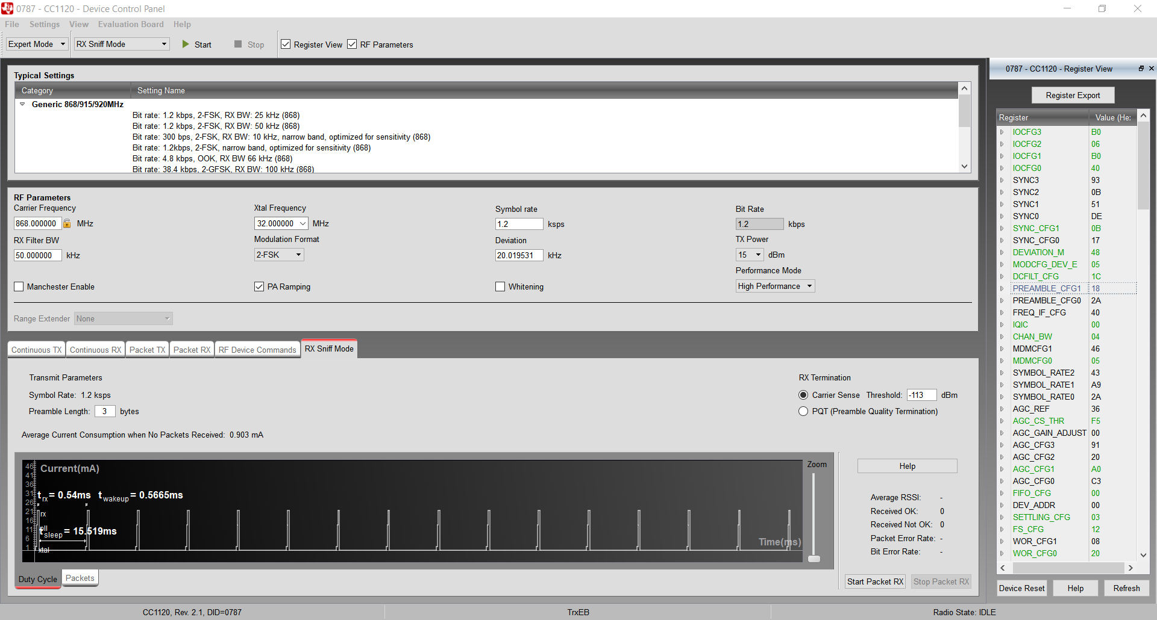Click the green Start play icon
This screenshot has height=620, width=1157.
(186, 45)
